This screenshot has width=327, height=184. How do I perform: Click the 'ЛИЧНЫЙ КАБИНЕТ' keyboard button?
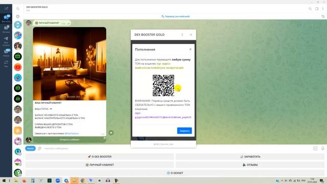click(100, 165)
